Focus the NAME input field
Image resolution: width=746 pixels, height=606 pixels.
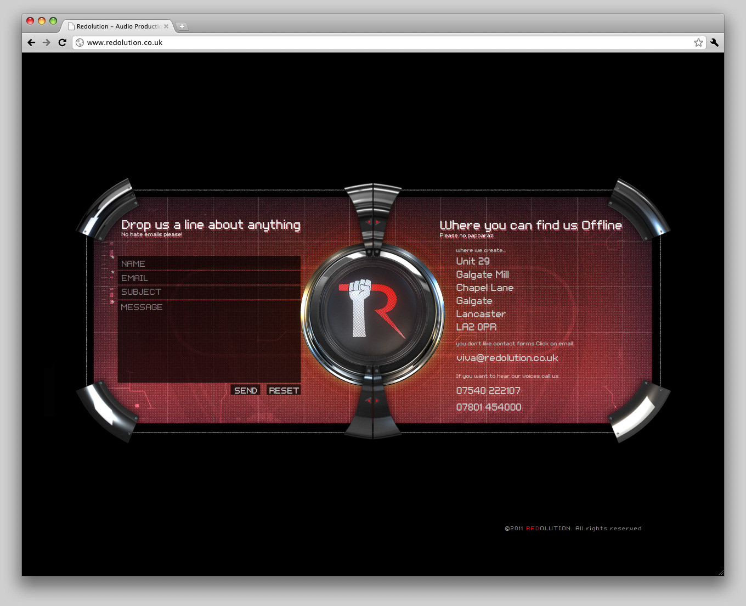point(209,264)
